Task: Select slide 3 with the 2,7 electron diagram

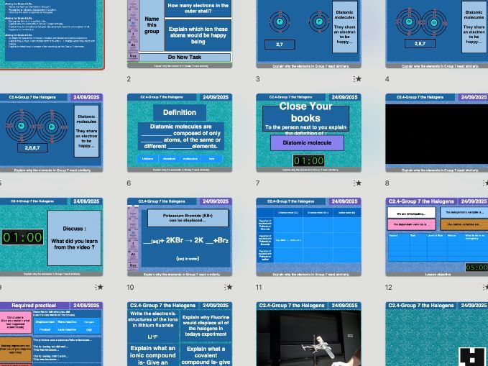Action: tap(308, 33)
